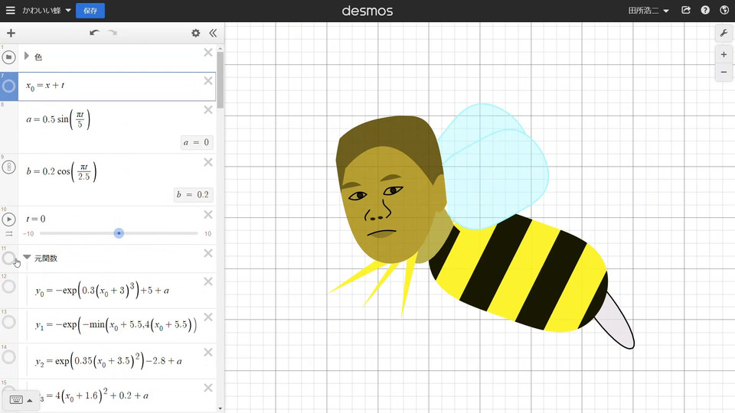Delete the 元関数 folder
The image size is (735, 413).
[x=208, y=253]
